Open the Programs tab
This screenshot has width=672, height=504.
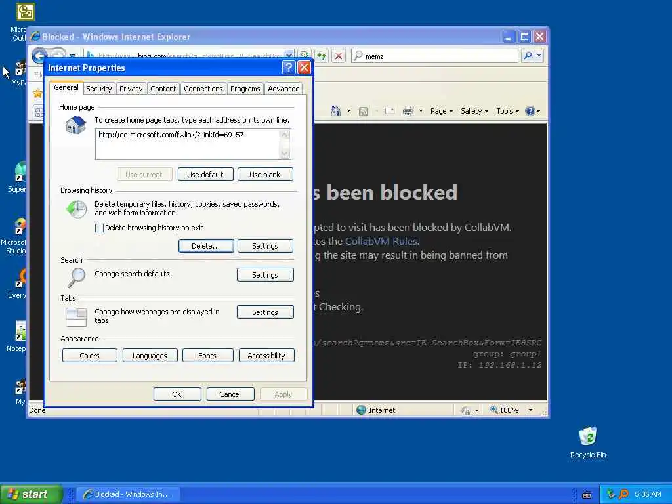245,89
